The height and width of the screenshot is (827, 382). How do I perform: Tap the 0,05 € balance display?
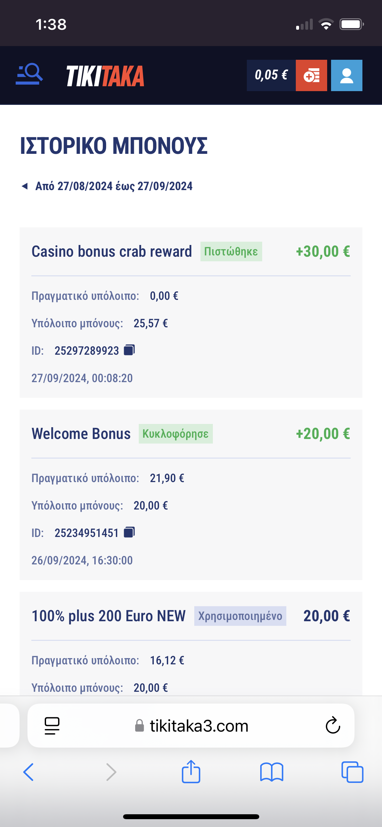point(271,75)
